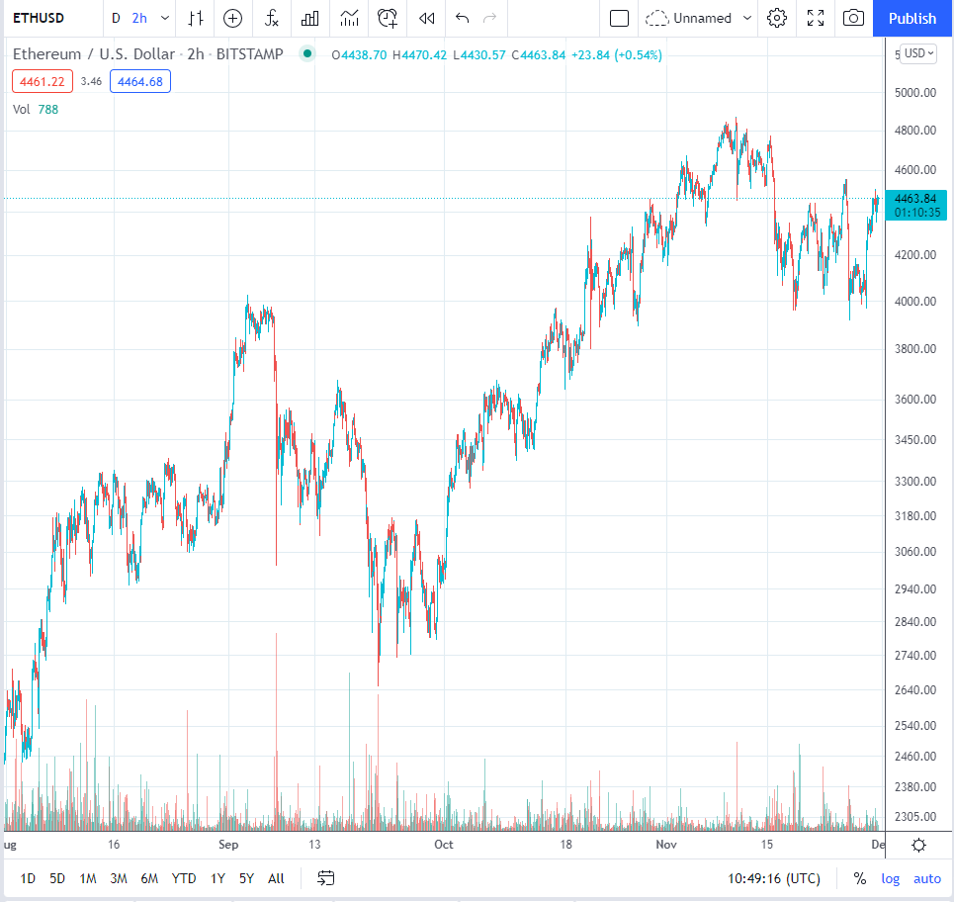Click the +23.84 (+0.54%) change value

[616, 54]
